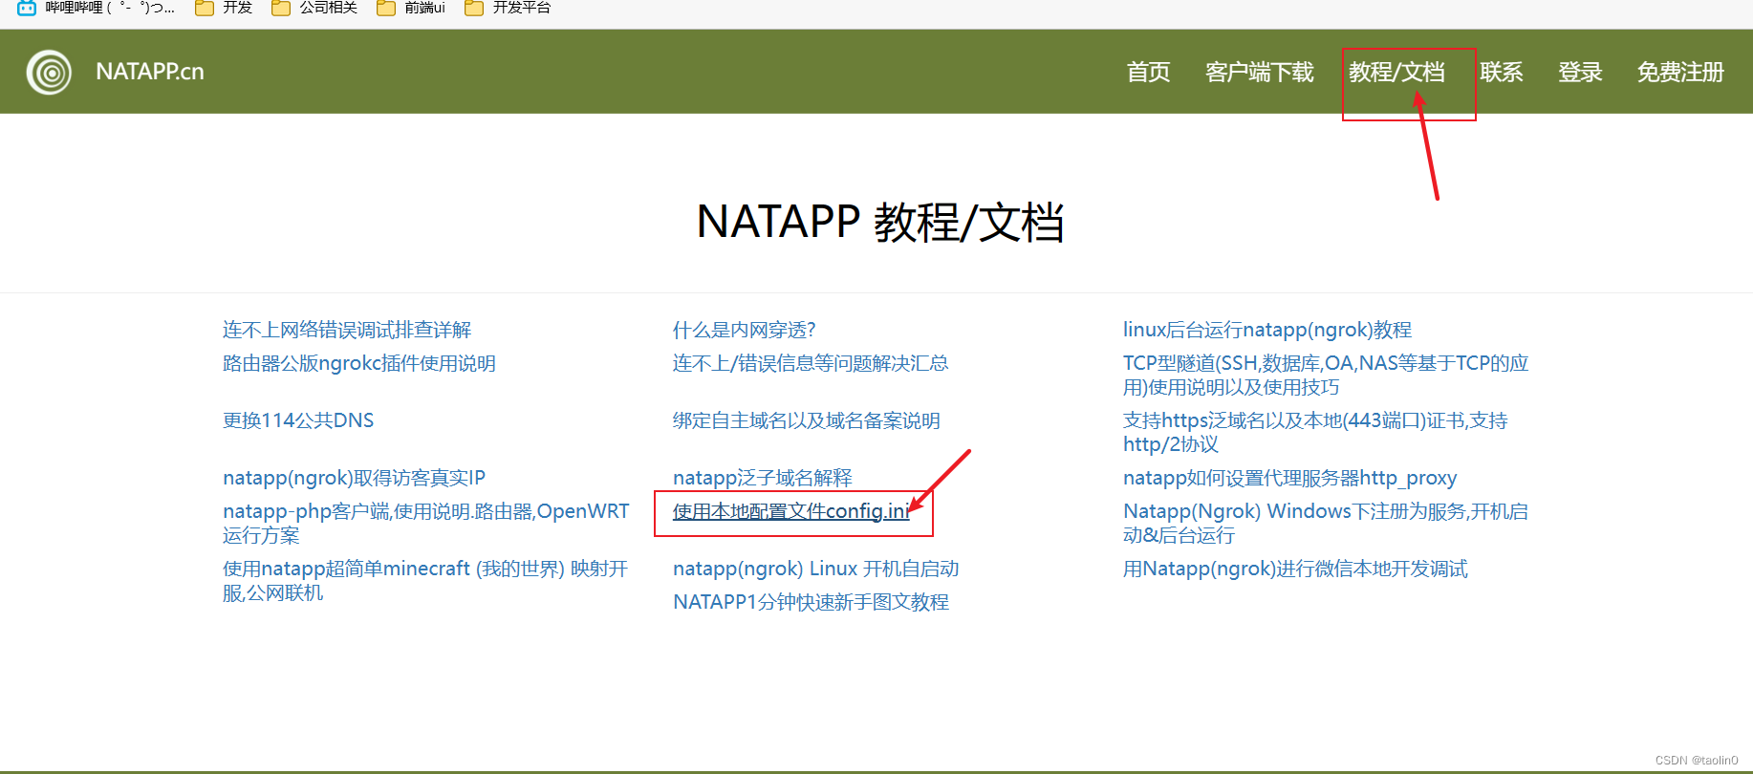Select 教程/文档 in the top navigation
This screenshot has width=1753, height=774.
tap(1396, 73)
